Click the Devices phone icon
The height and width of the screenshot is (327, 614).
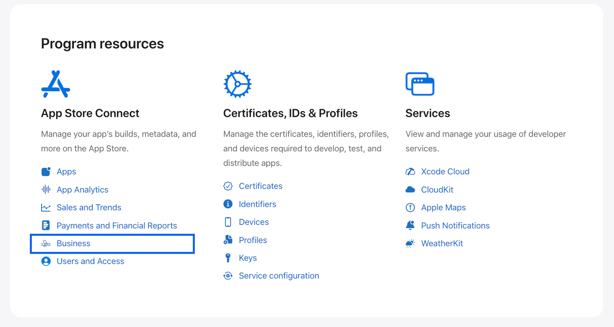pos(228,222)
